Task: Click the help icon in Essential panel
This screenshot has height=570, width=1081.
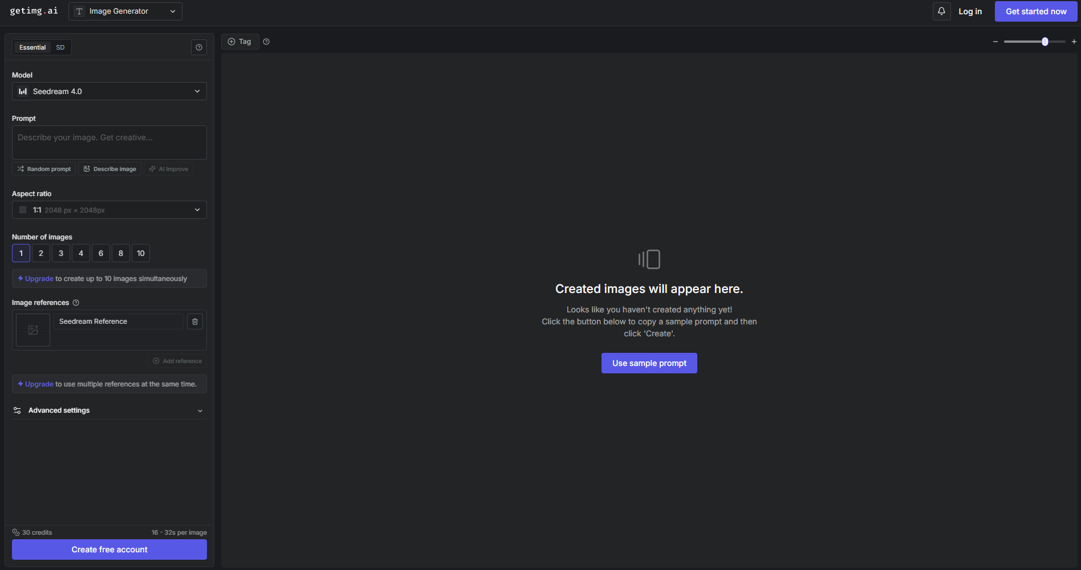Action: point(198,47)
